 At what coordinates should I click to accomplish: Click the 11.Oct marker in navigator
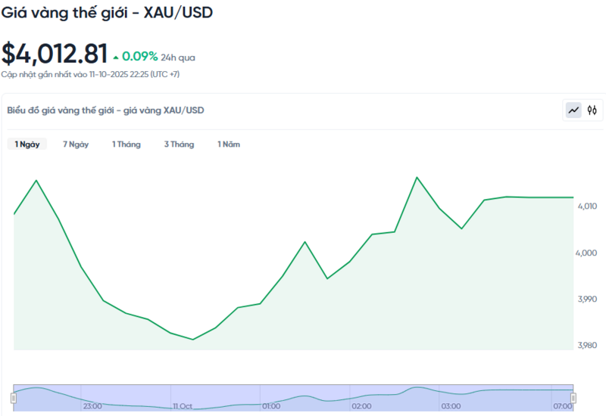[182, 406]
